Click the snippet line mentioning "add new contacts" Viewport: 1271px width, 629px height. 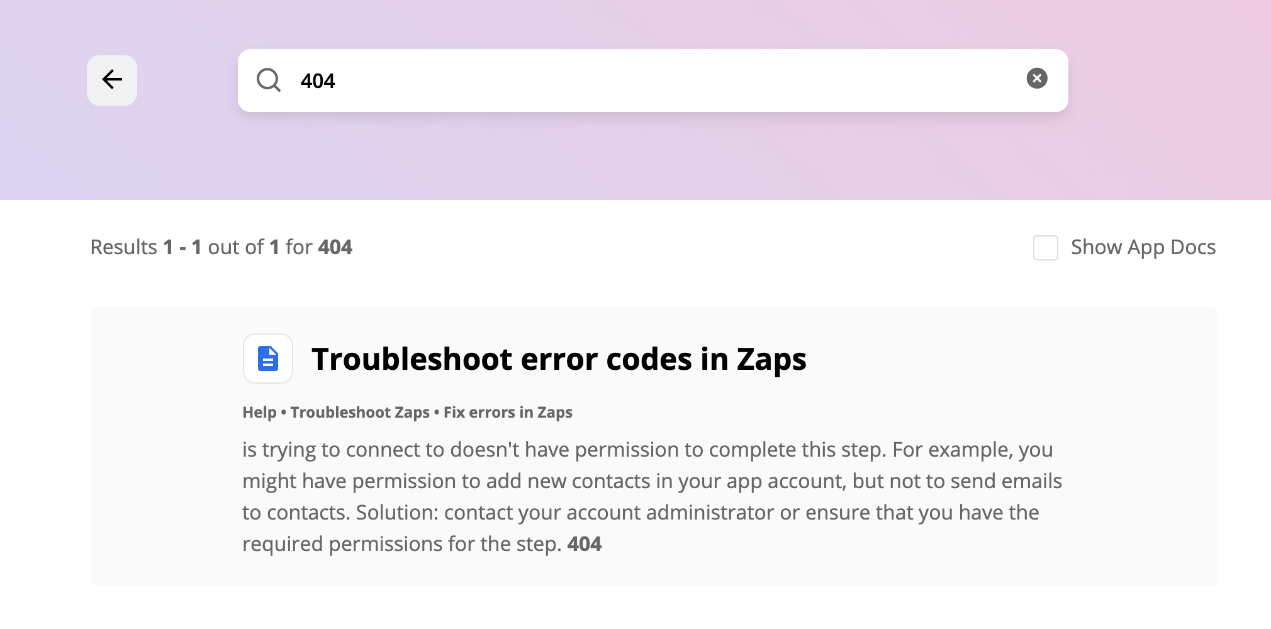click(x=651, y=481)
